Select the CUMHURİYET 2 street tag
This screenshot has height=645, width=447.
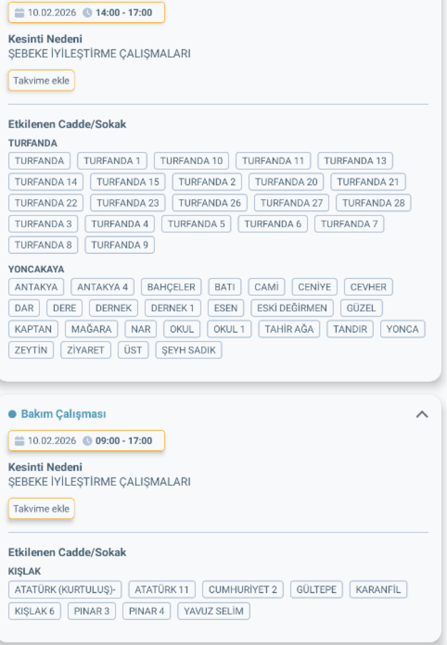coord(243,590)
